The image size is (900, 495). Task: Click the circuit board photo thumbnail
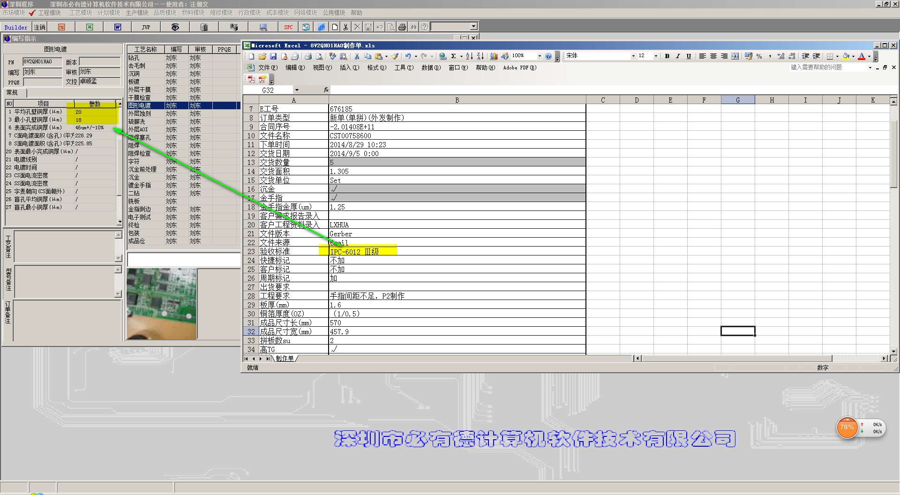162,303
